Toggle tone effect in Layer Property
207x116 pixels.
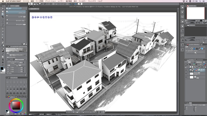[197, 49]
